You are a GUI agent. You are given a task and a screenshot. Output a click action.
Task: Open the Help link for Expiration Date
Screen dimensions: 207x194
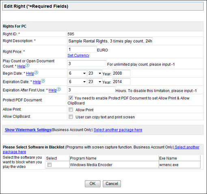click(x=37, y=82)
